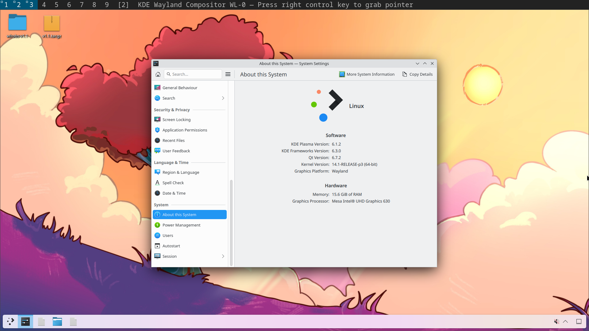Open the KDE application launcher
The width and height of the screenshot is (589, 331).
11,321
